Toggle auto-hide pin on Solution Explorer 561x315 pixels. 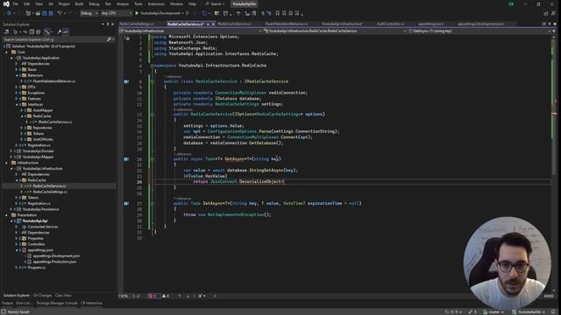coord(108,24)
